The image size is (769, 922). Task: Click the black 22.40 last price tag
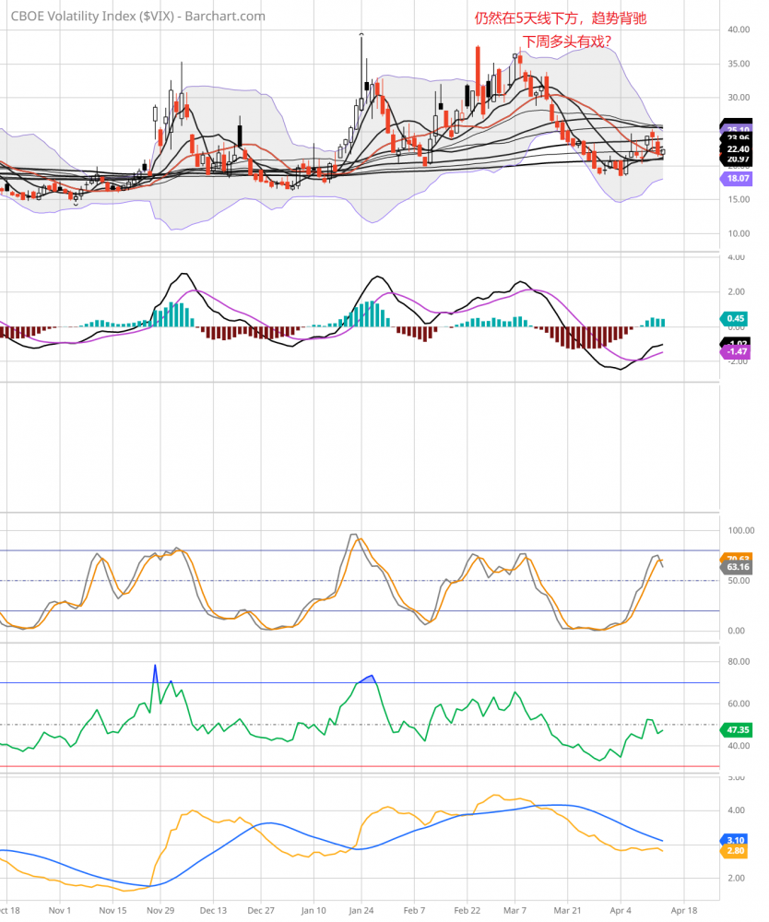point(736,149)
